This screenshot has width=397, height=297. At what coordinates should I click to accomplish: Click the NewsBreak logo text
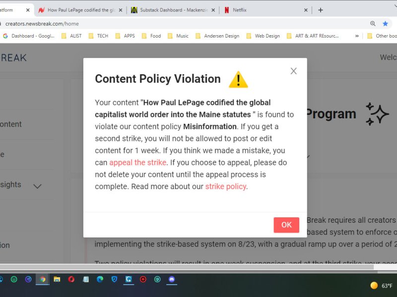coord(13,57)
